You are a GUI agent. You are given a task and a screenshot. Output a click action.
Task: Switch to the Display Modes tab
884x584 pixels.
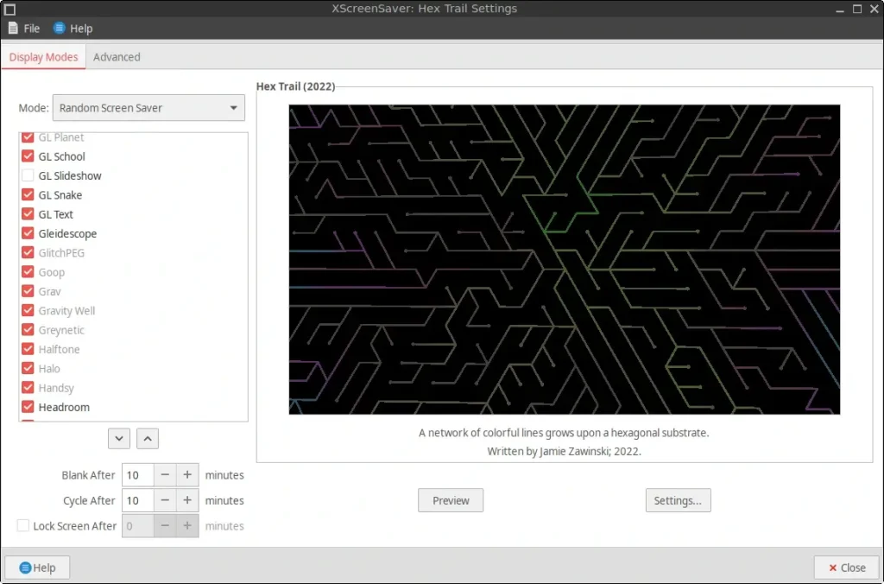[43, 57]
